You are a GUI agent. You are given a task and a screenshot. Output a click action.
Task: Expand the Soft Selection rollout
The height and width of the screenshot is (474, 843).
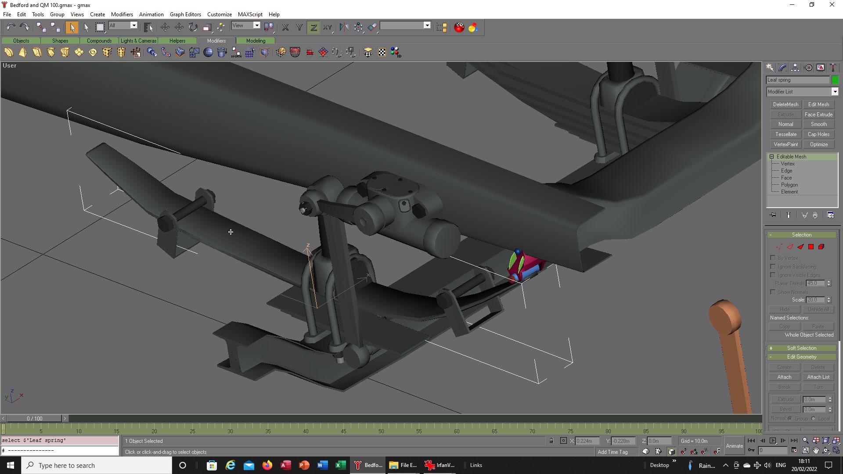click(x=802, y=348)
